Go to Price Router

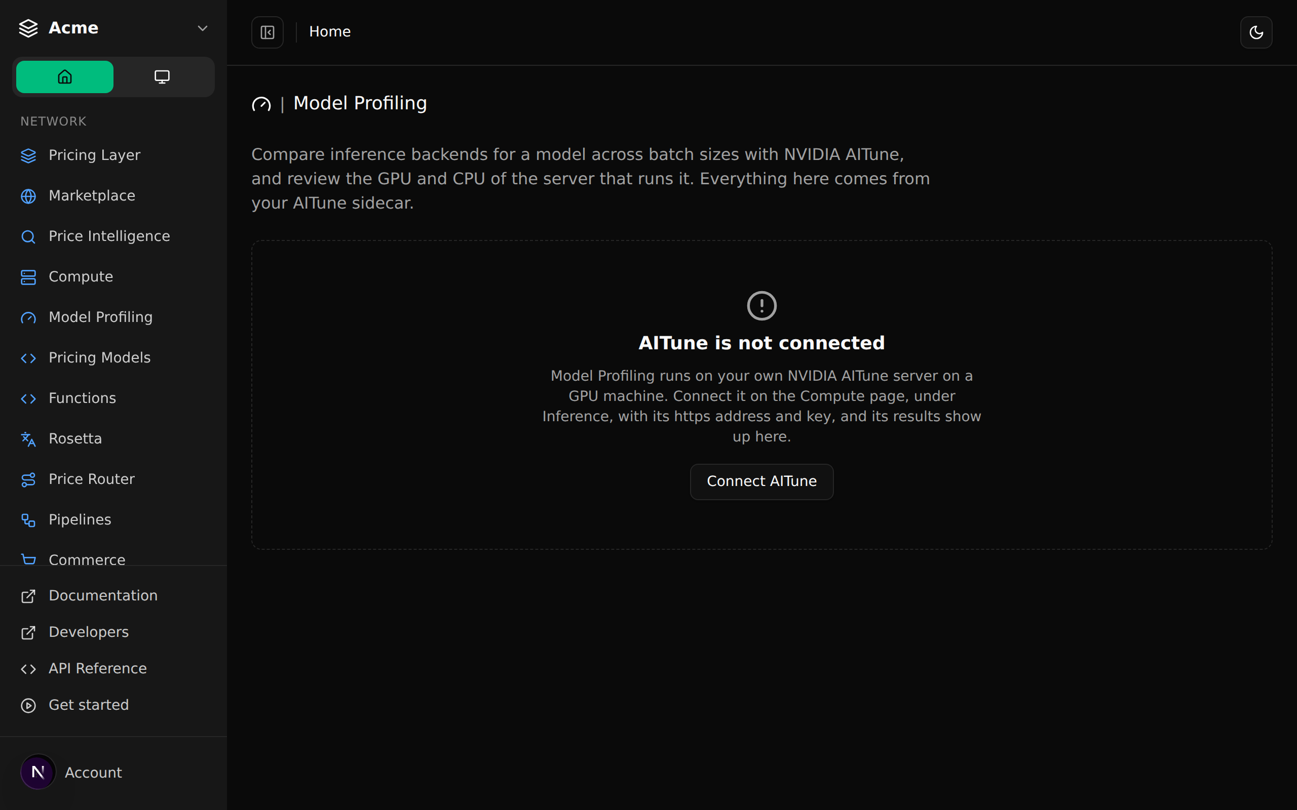(x=113, y=479)
